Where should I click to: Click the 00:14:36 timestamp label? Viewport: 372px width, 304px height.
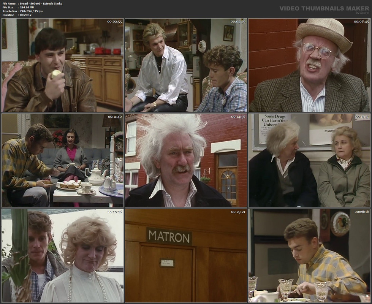click(x=238, y=117)
